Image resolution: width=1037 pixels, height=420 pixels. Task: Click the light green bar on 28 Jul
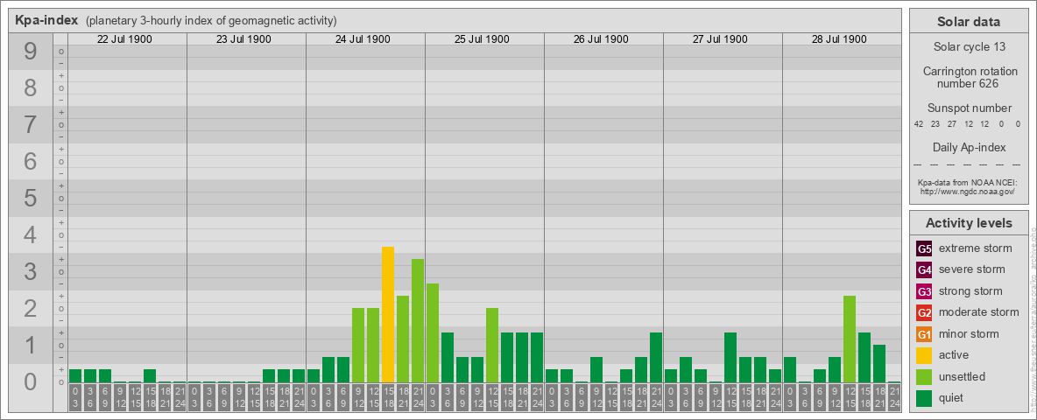coord(850,339)
